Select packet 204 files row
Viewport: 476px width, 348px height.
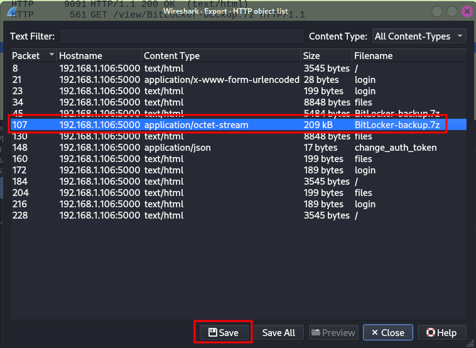pyautogui.click(x=238, y=193)
